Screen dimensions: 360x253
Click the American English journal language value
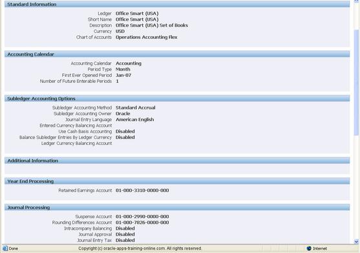coord(135,120)
